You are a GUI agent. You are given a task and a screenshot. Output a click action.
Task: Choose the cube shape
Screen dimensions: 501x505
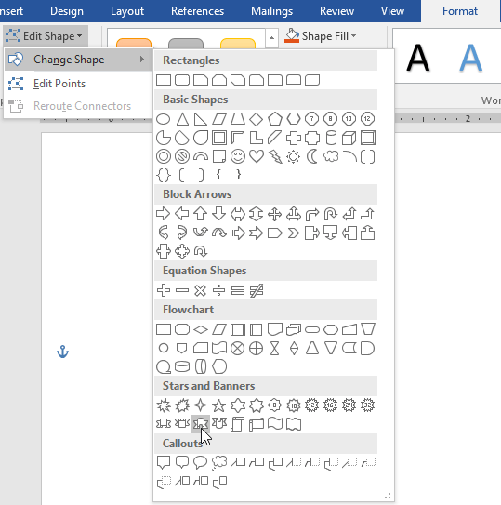[x=349, y=138]
